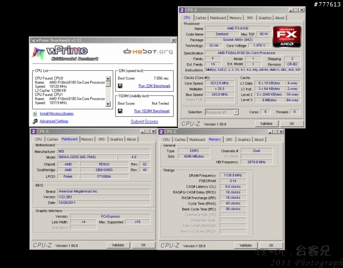Viewport: 343px width, 268px height.
Task: Close the CPU-Z Memory window
Action: click(x=281, y=132)
